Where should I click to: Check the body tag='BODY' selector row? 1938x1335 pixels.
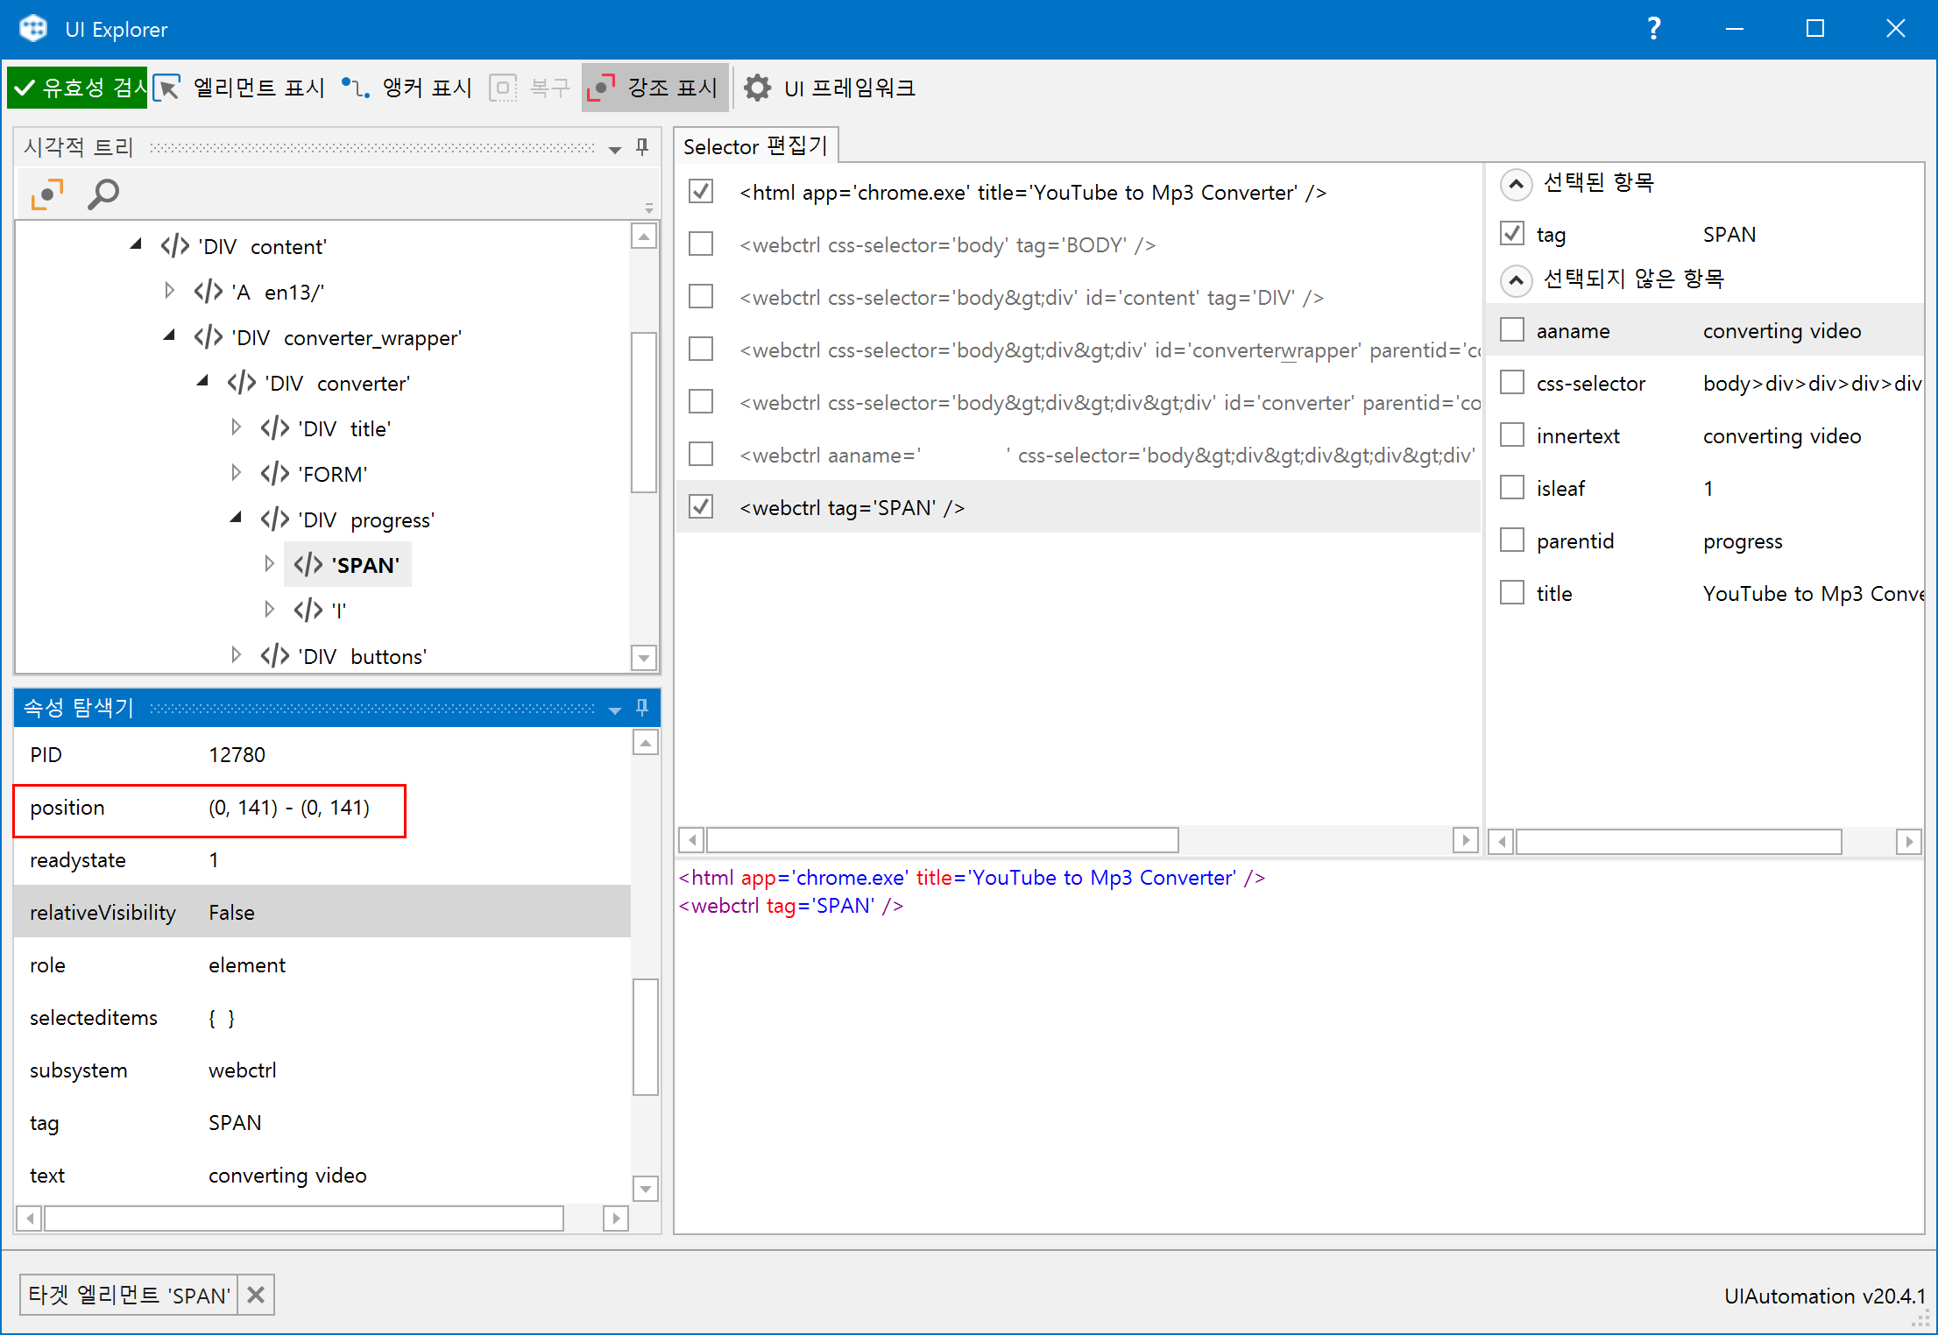[701, 244]
